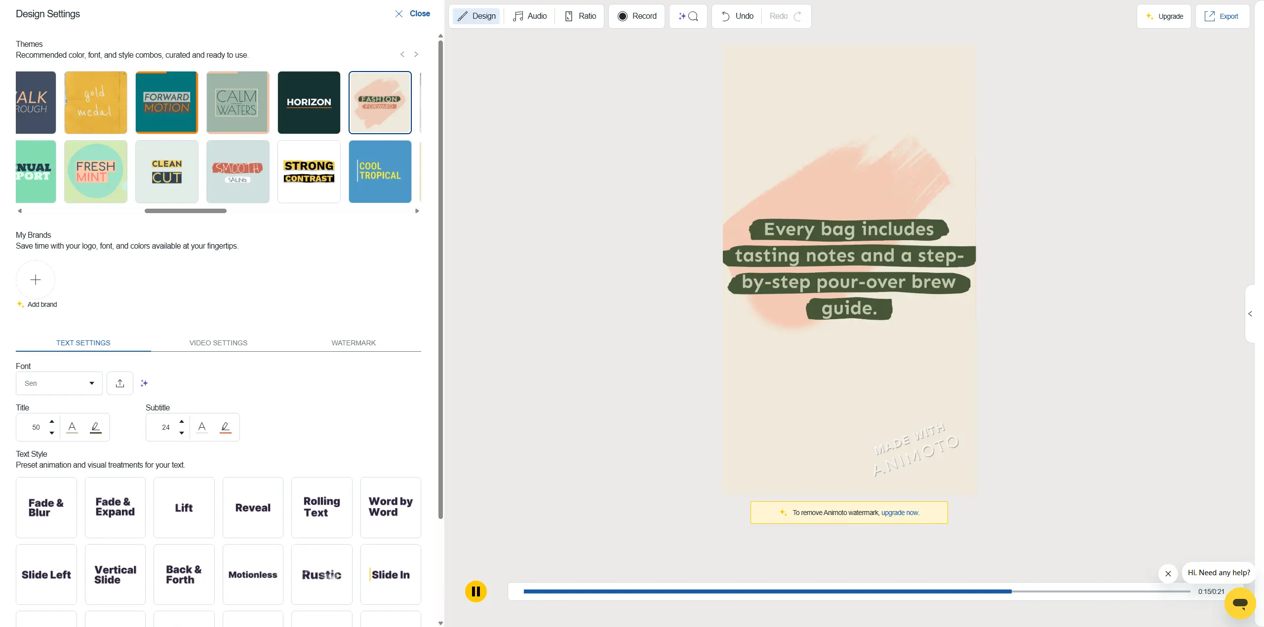Click the sparkle icon next to font upload

click(144, 383)
